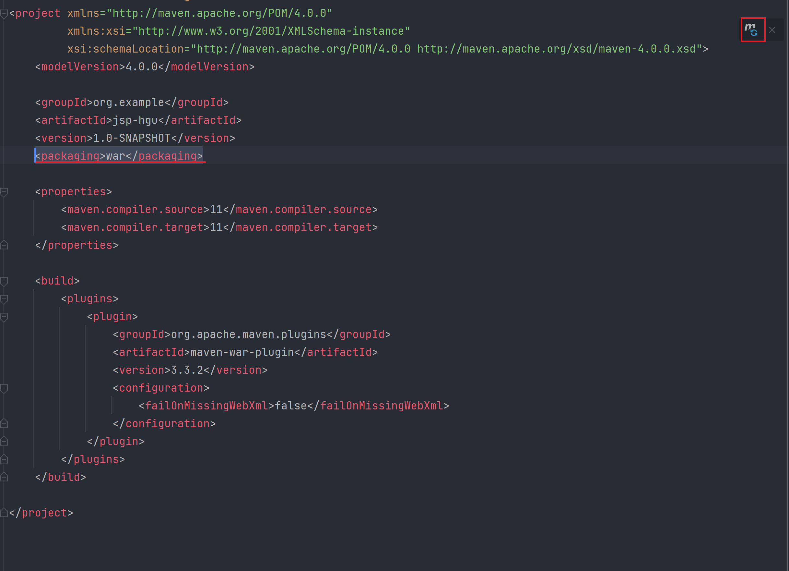Fold the opening properties tag block

[4, 192]
